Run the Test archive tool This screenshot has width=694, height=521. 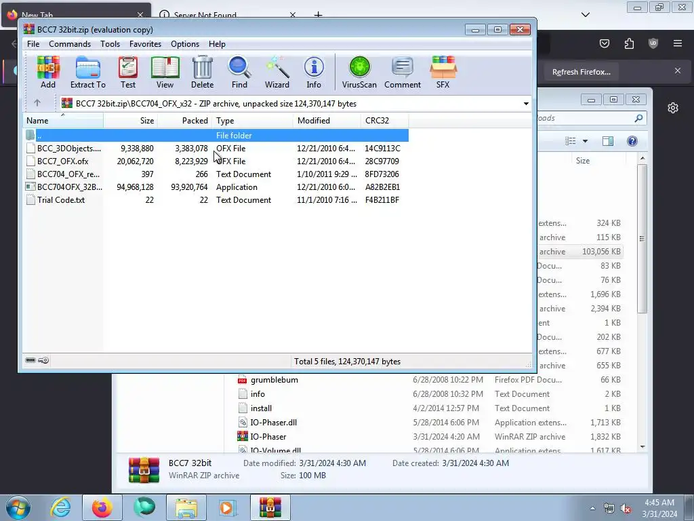coord(128,72)
